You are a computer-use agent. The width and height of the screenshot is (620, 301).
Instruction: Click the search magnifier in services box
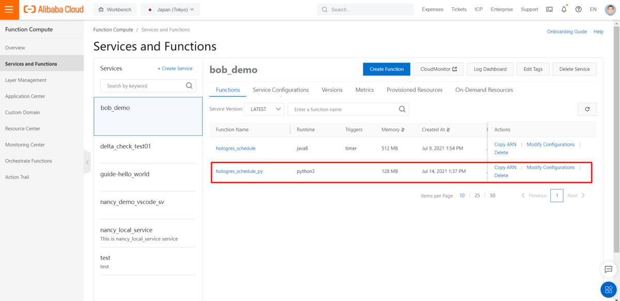[189, 86]
